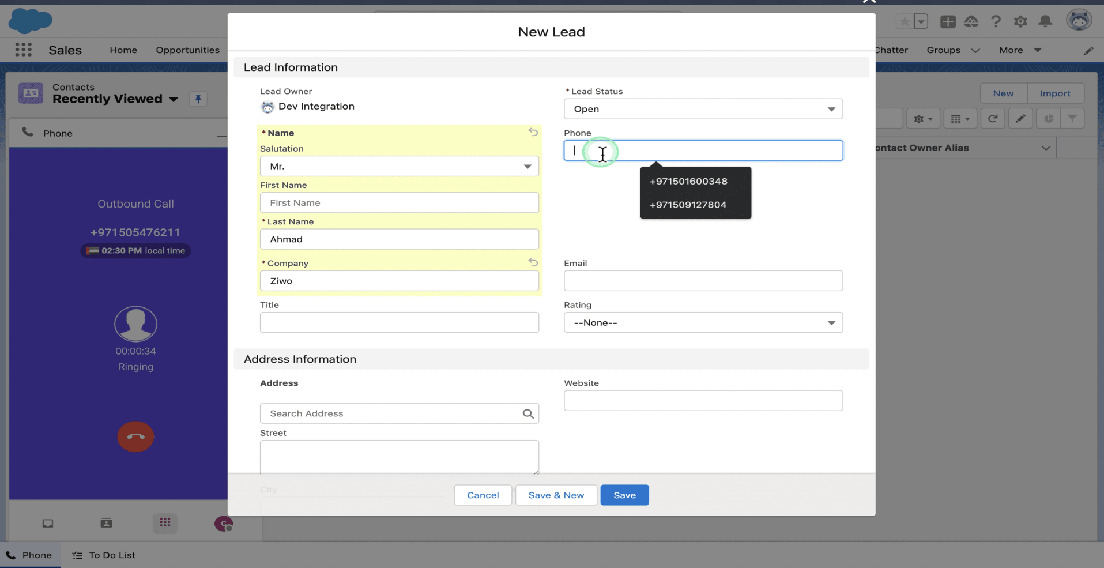
Task: Select suggested number +971501600348
Action: (688, 181)
